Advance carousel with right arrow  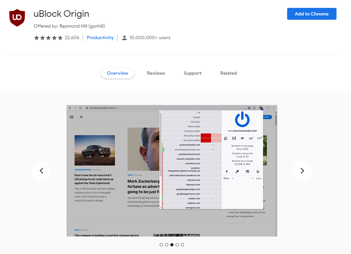[x=302, y=171]
